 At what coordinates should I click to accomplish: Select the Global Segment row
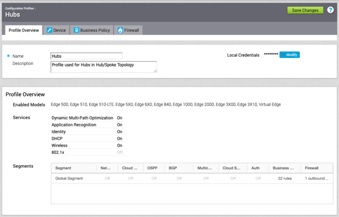[69, 179]
